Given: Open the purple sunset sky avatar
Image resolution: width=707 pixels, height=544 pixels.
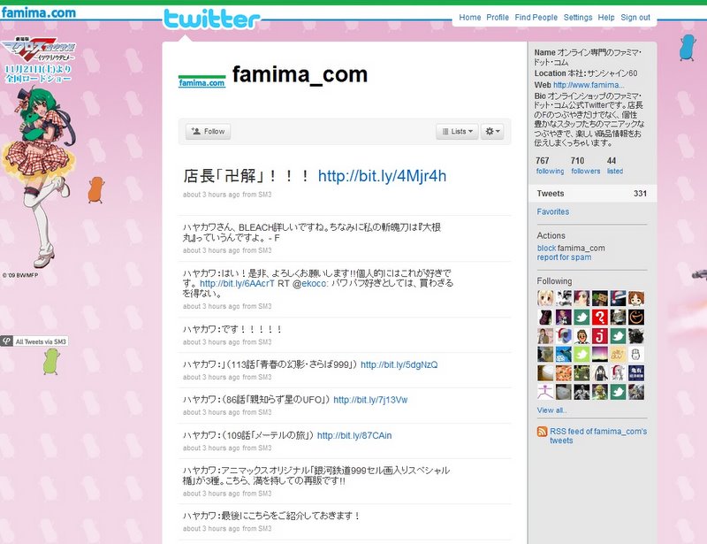Looking at the screenshot, I should [600, 355].
